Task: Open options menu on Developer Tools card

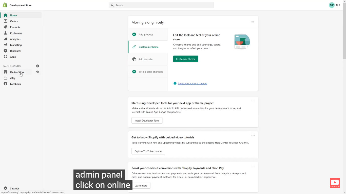Action: pyautogui.click(x=253, y=101)
